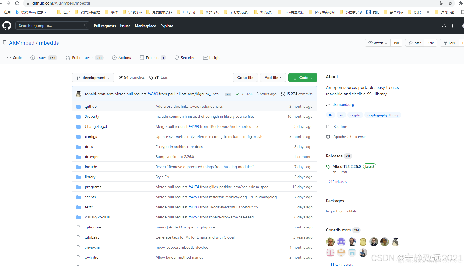This screenshot has height=266, width=464.
Task: Open the translate page icon in address bar
Action: pyautogui.click(x=441, y=3)
